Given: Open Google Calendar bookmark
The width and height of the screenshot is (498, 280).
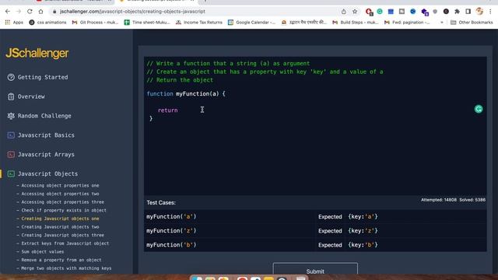Looking at the screenshot, I should click(x=251, y=23).
